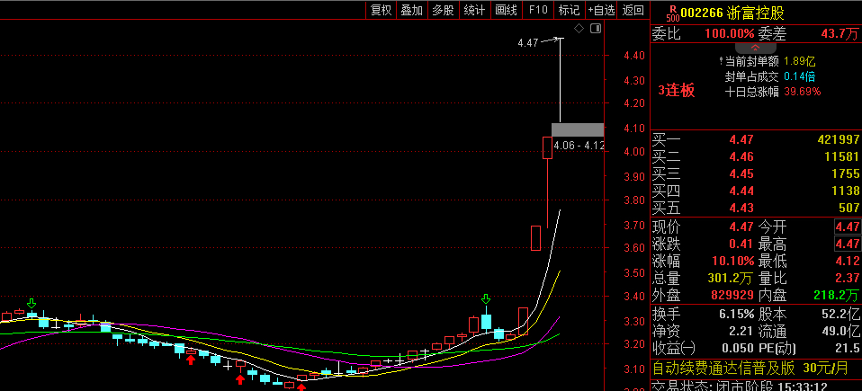Click the 换手 6.15% value
Screen dimensions: 862x391
pos(737,315)
